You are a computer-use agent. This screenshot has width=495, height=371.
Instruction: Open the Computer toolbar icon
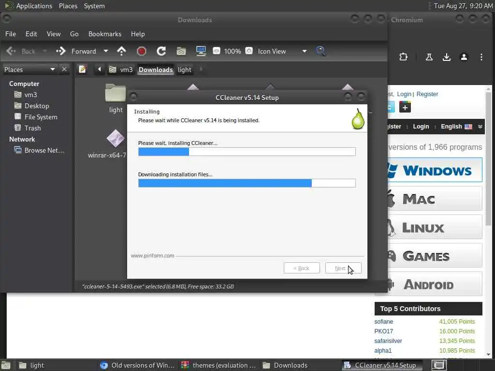coord(201,51)
